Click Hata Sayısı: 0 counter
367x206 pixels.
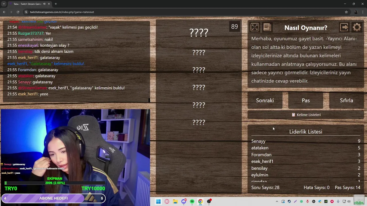[317, 187]
